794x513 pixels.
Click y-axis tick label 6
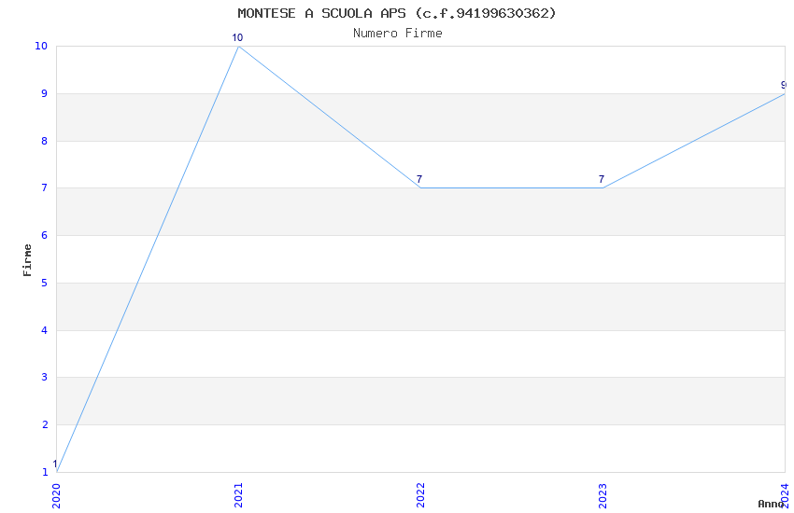pyautogui.click(x=44, y=236)
